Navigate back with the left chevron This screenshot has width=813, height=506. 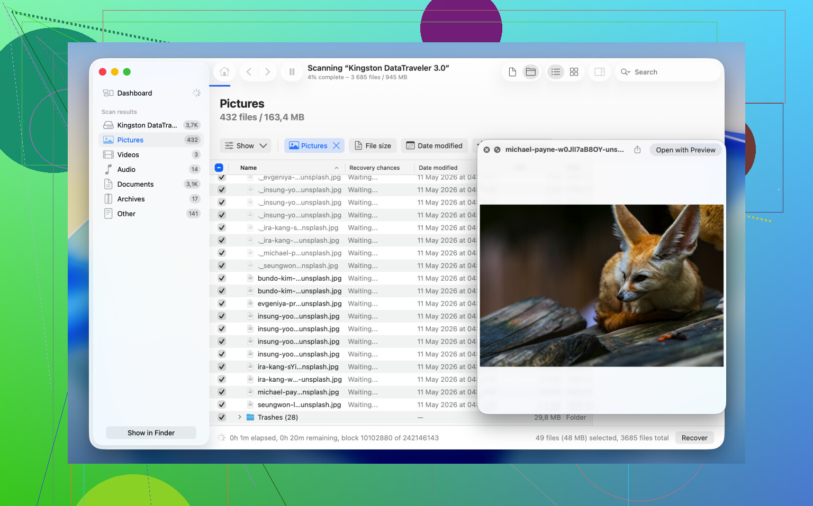[x=249, y=72]
